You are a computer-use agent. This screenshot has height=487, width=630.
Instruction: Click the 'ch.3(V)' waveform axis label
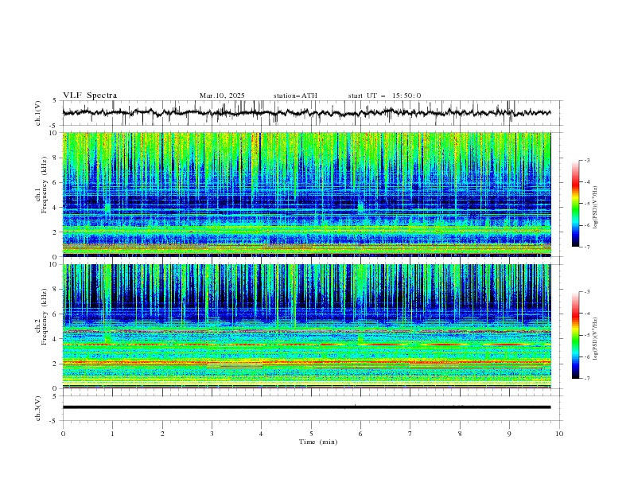click(x=38, y=408)
